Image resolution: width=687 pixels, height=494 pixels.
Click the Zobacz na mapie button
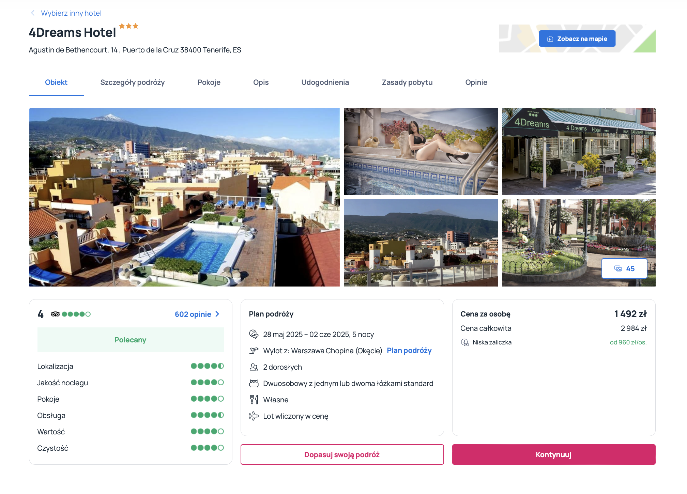click(x=577, y=38)
